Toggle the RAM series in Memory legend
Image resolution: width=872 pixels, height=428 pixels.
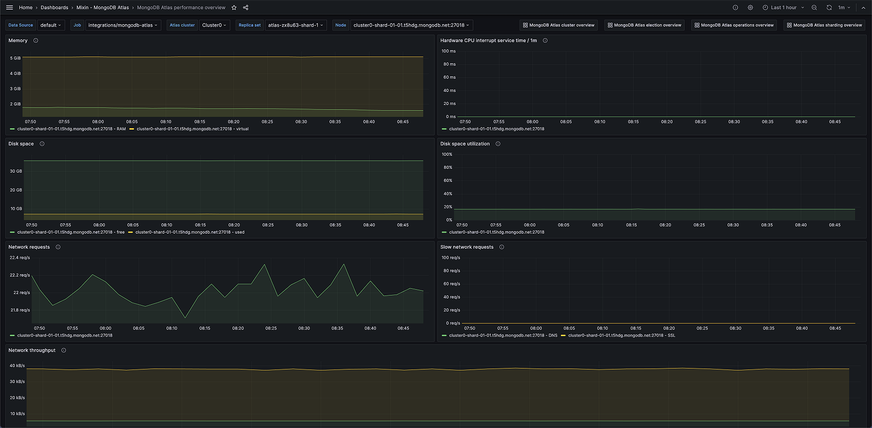pos(71,129)
